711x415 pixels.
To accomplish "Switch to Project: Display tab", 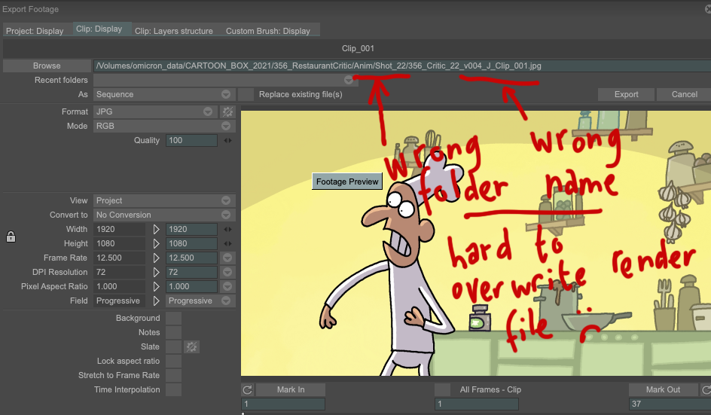I will [35, 31].
